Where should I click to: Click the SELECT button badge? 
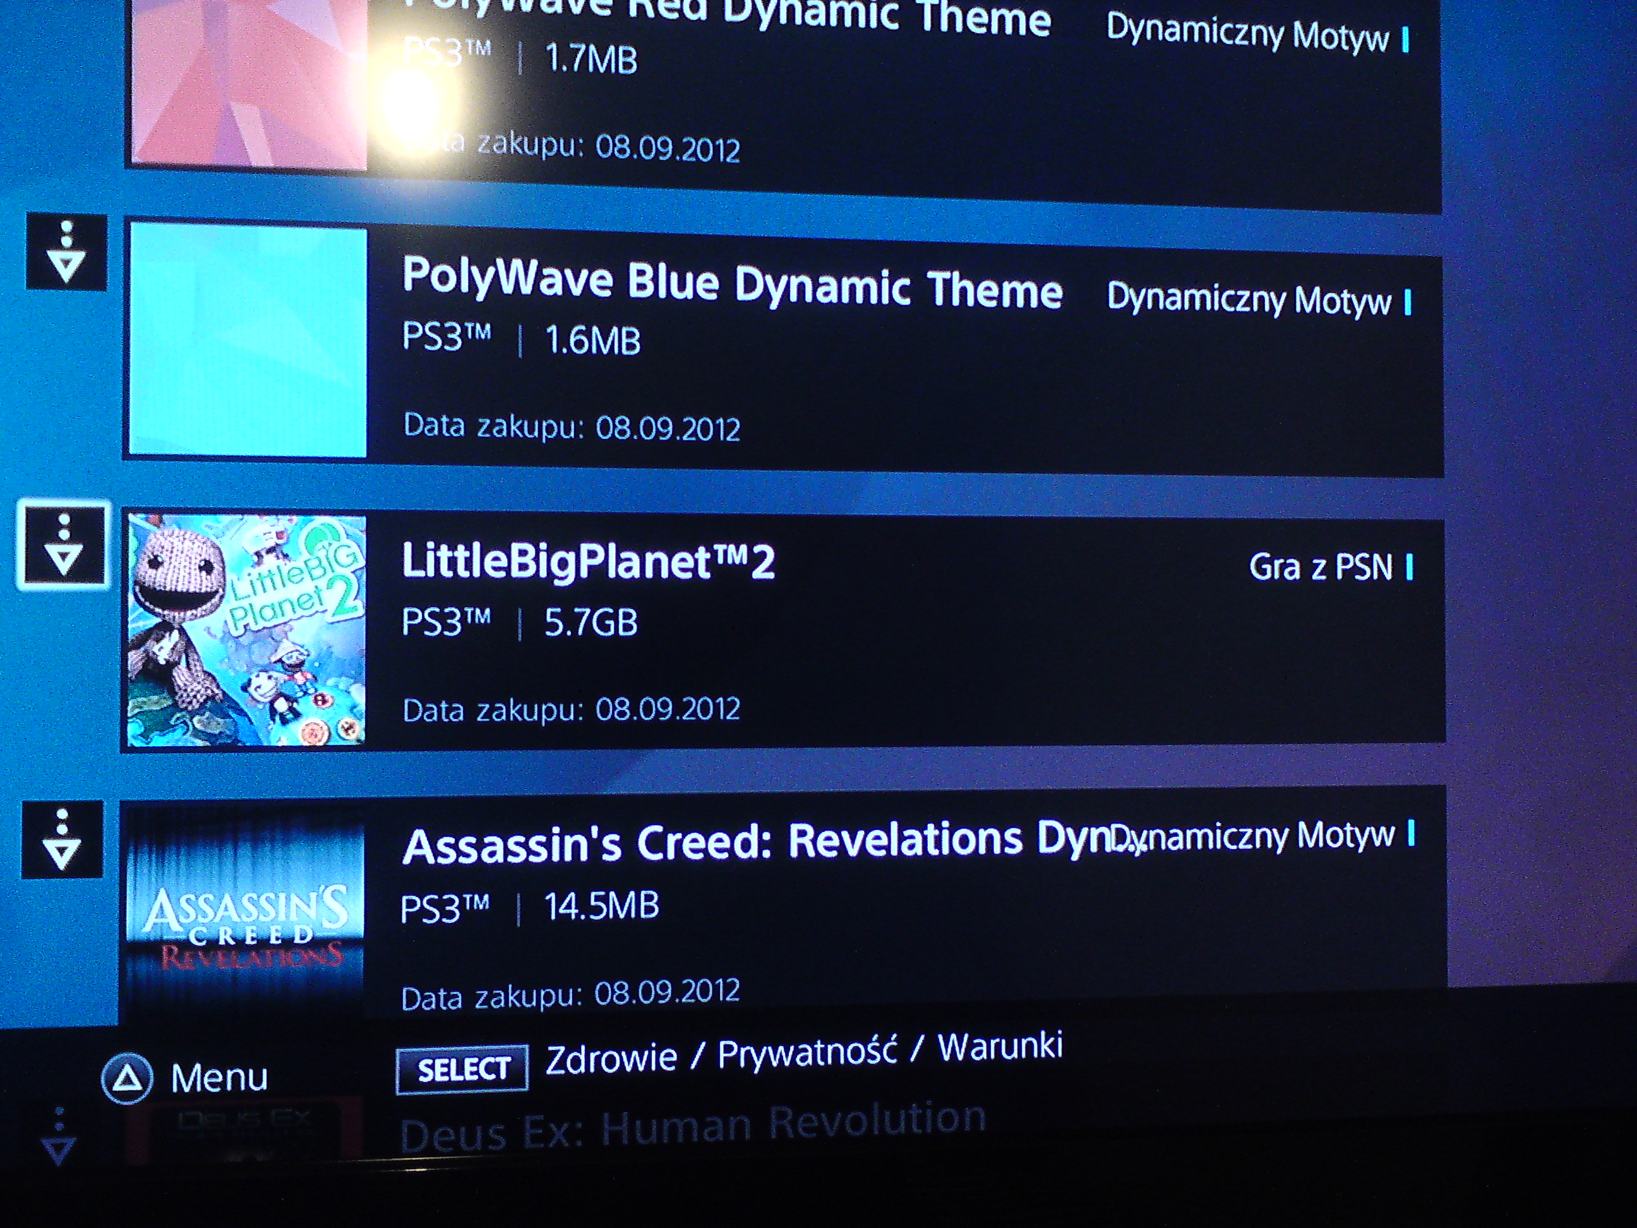462,1069
